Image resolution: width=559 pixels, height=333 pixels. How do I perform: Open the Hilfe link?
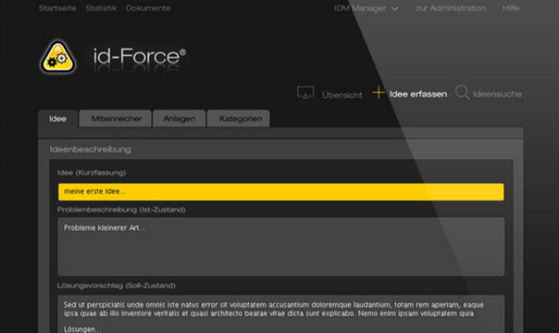pyautogui.click(x=510, y=8)
